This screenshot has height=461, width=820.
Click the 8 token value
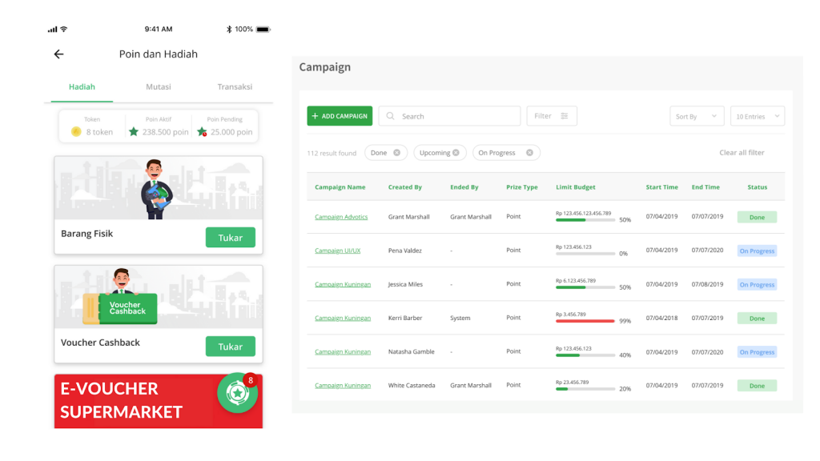point(99,132)
